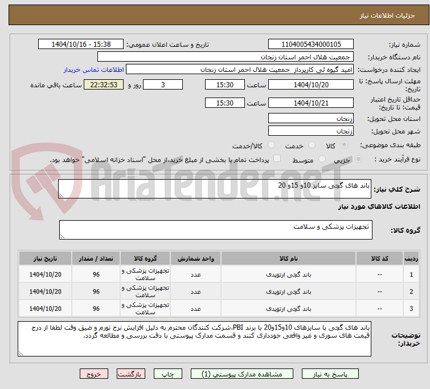This screenshot has height=389, width=430.
Task: Click the نام کالا column header
Action: 289,258
